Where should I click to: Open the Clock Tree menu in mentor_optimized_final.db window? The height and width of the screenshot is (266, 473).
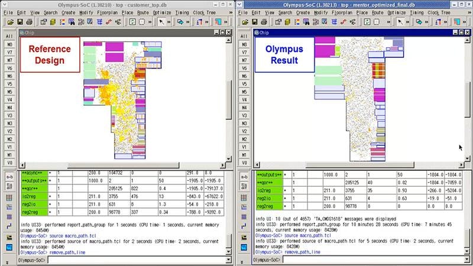point(439,12)
